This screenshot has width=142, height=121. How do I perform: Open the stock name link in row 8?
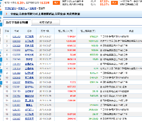[x=29, y=69]
